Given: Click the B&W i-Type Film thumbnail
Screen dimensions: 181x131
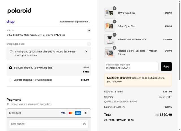Looking at the screenshot, I should [109, 13].
